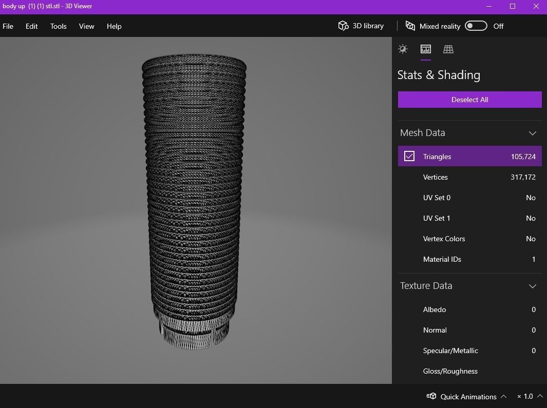Click the Mixed reality cube icon
This screenshot has height=408, width=547.
pyautogui.click(x=410, y=26)
